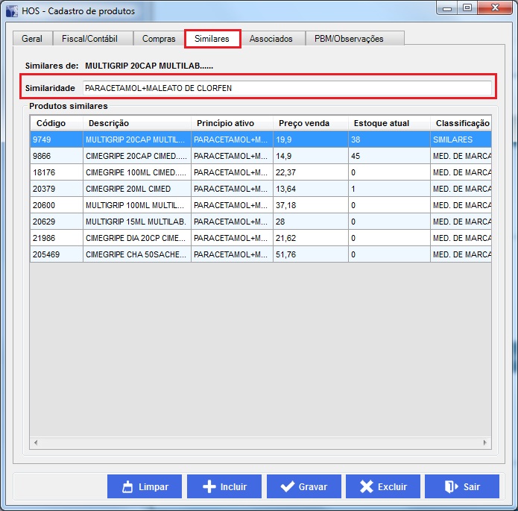Open the Compras tab

click(x=159, y=39)
